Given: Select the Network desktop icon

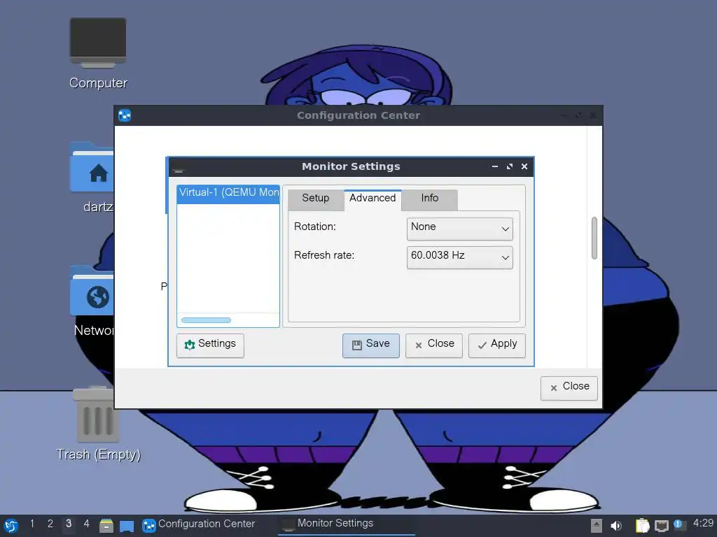Looking at the screenshot, I should point(92,301).
